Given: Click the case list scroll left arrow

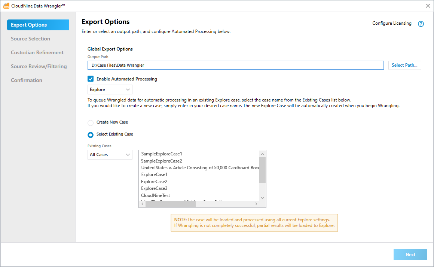Looking at the screenshot, I should 142,204.
